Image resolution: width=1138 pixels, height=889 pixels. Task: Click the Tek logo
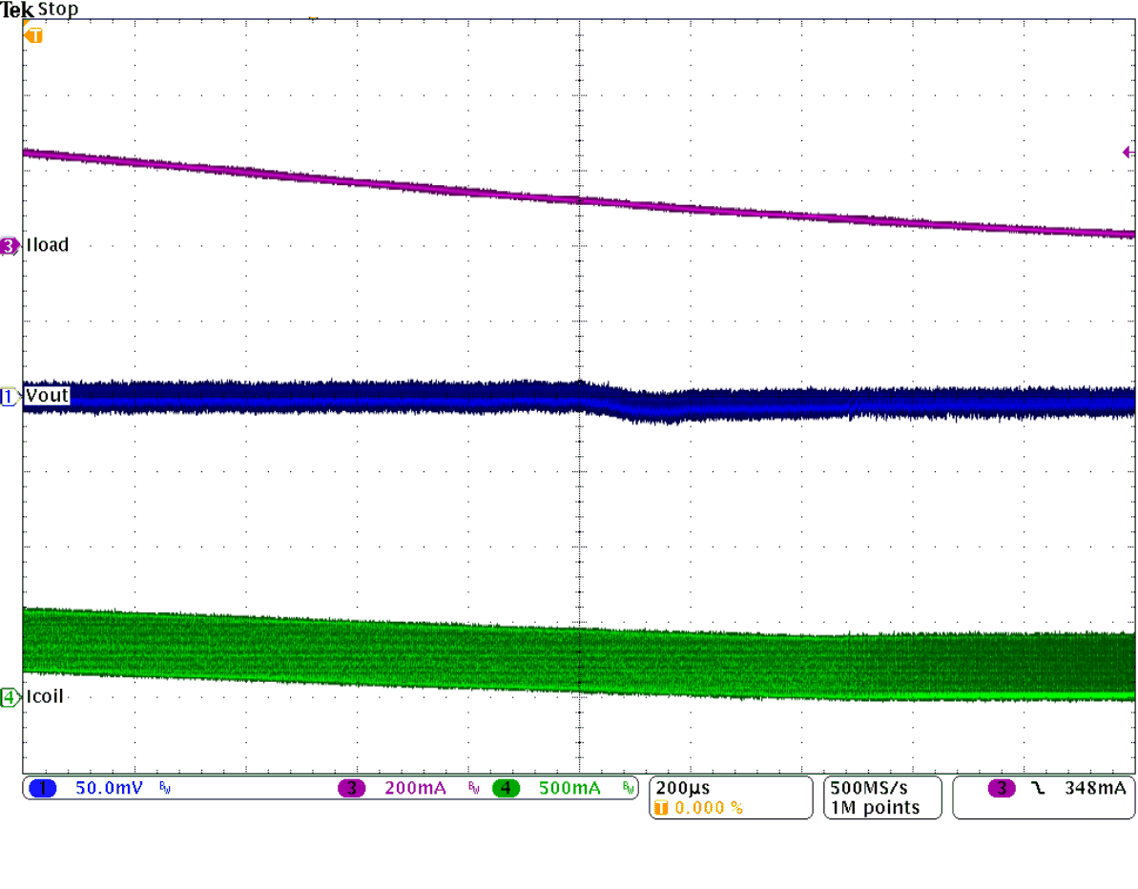point(19,9)
